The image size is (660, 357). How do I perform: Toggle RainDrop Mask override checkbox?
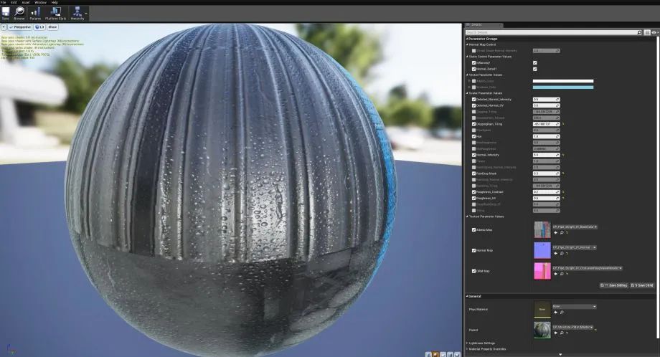(473, 173)
